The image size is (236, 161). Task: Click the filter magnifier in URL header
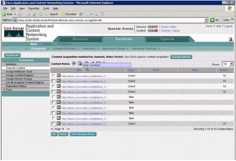tap(87, 70)
